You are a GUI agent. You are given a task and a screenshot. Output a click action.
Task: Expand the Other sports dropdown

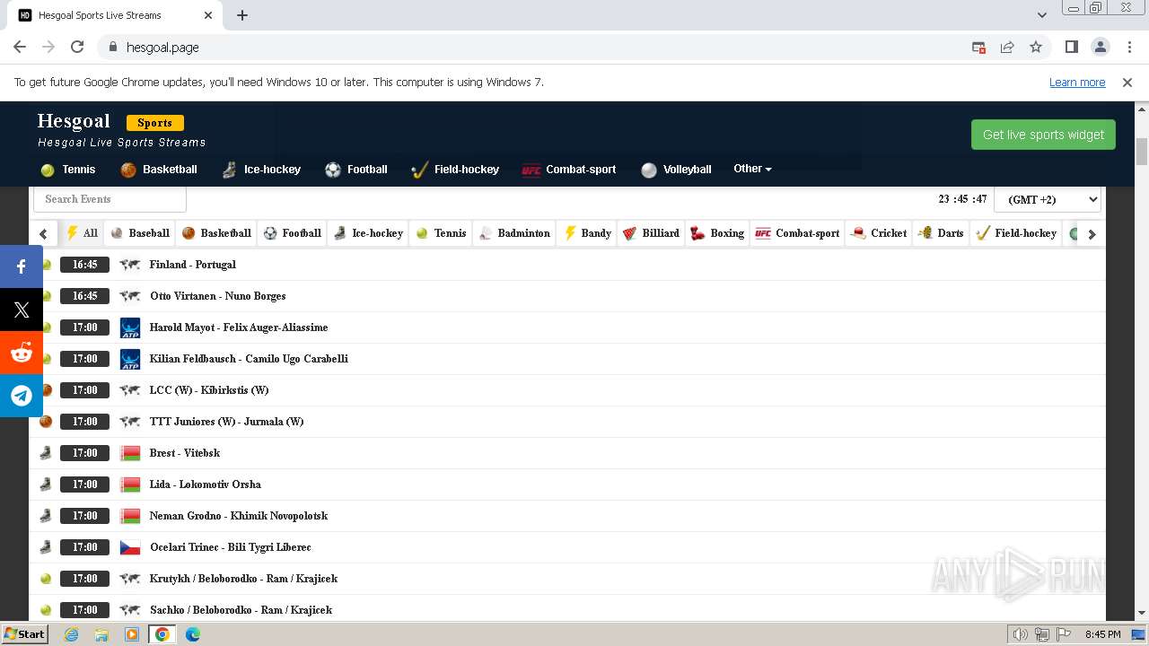click(752, 169)
